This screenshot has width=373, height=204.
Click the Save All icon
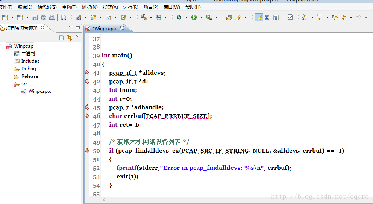43,17
